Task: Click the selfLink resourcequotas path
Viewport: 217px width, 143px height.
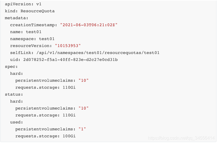Action: pos(98,53)
